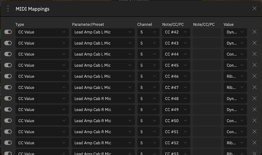Open the CC #42 number dropdown

click(x=176, y=32)
